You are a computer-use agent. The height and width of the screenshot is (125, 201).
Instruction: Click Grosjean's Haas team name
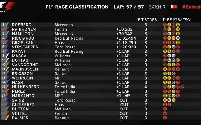(59, 43)
